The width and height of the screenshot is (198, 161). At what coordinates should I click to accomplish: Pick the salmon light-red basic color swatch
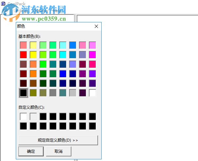[x=23, y=45]
